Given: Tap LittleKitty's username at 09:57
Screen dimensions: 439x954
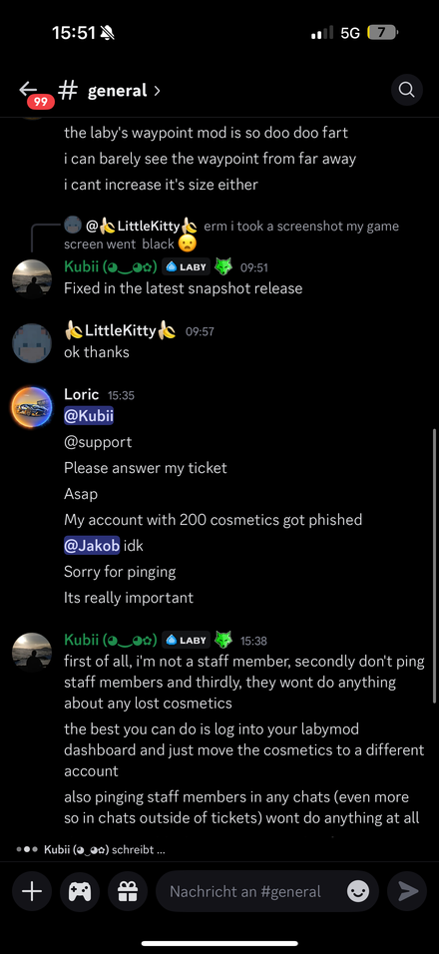Looking at the screenshot, I should pos(121,331).
